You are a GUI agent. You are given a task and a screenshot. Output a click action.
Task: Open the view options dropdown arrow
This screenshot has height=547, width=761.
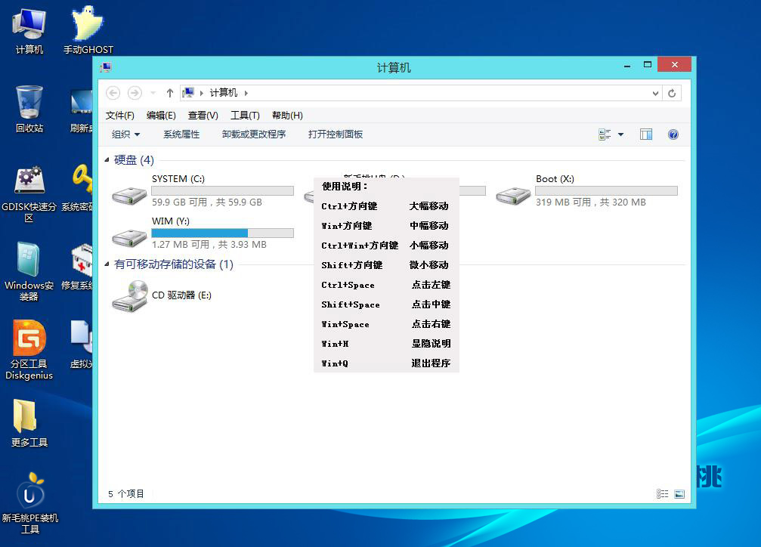pos(621,134)
